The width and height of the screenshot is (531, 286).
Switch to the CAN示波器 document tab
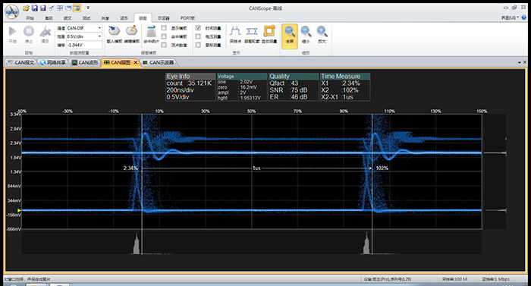158,62
